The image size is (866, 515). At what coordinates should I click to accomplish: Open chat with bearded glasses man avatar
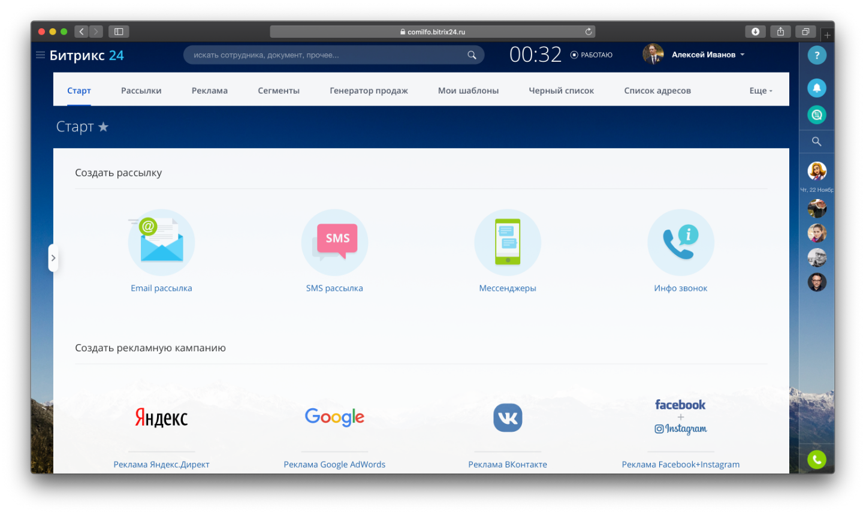(x=816, y=282)
